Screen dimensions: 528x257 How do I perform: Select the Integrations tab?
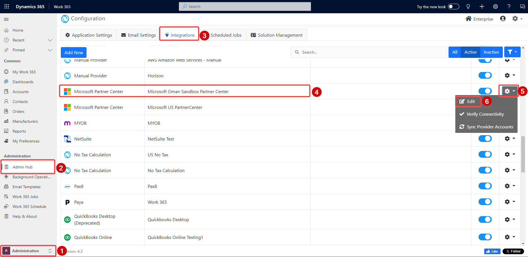(x=180, y=35)
